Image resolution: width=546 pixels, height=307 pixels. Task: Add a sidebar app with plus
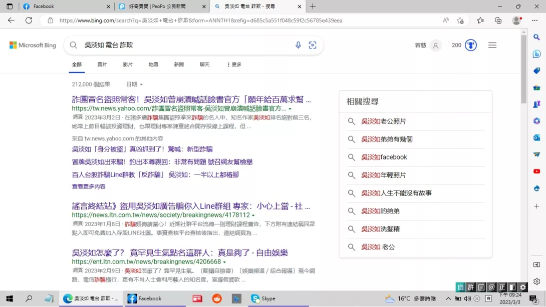(536, 206)
